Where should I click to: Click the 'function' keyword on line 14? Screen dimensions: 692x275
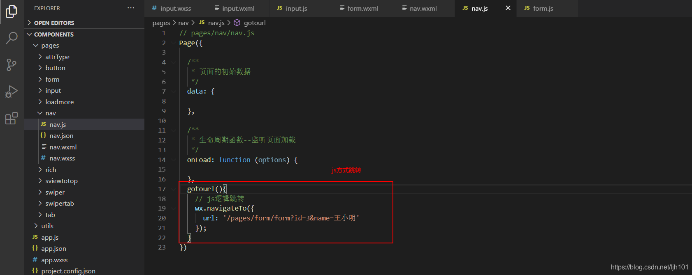pos(235,160)
